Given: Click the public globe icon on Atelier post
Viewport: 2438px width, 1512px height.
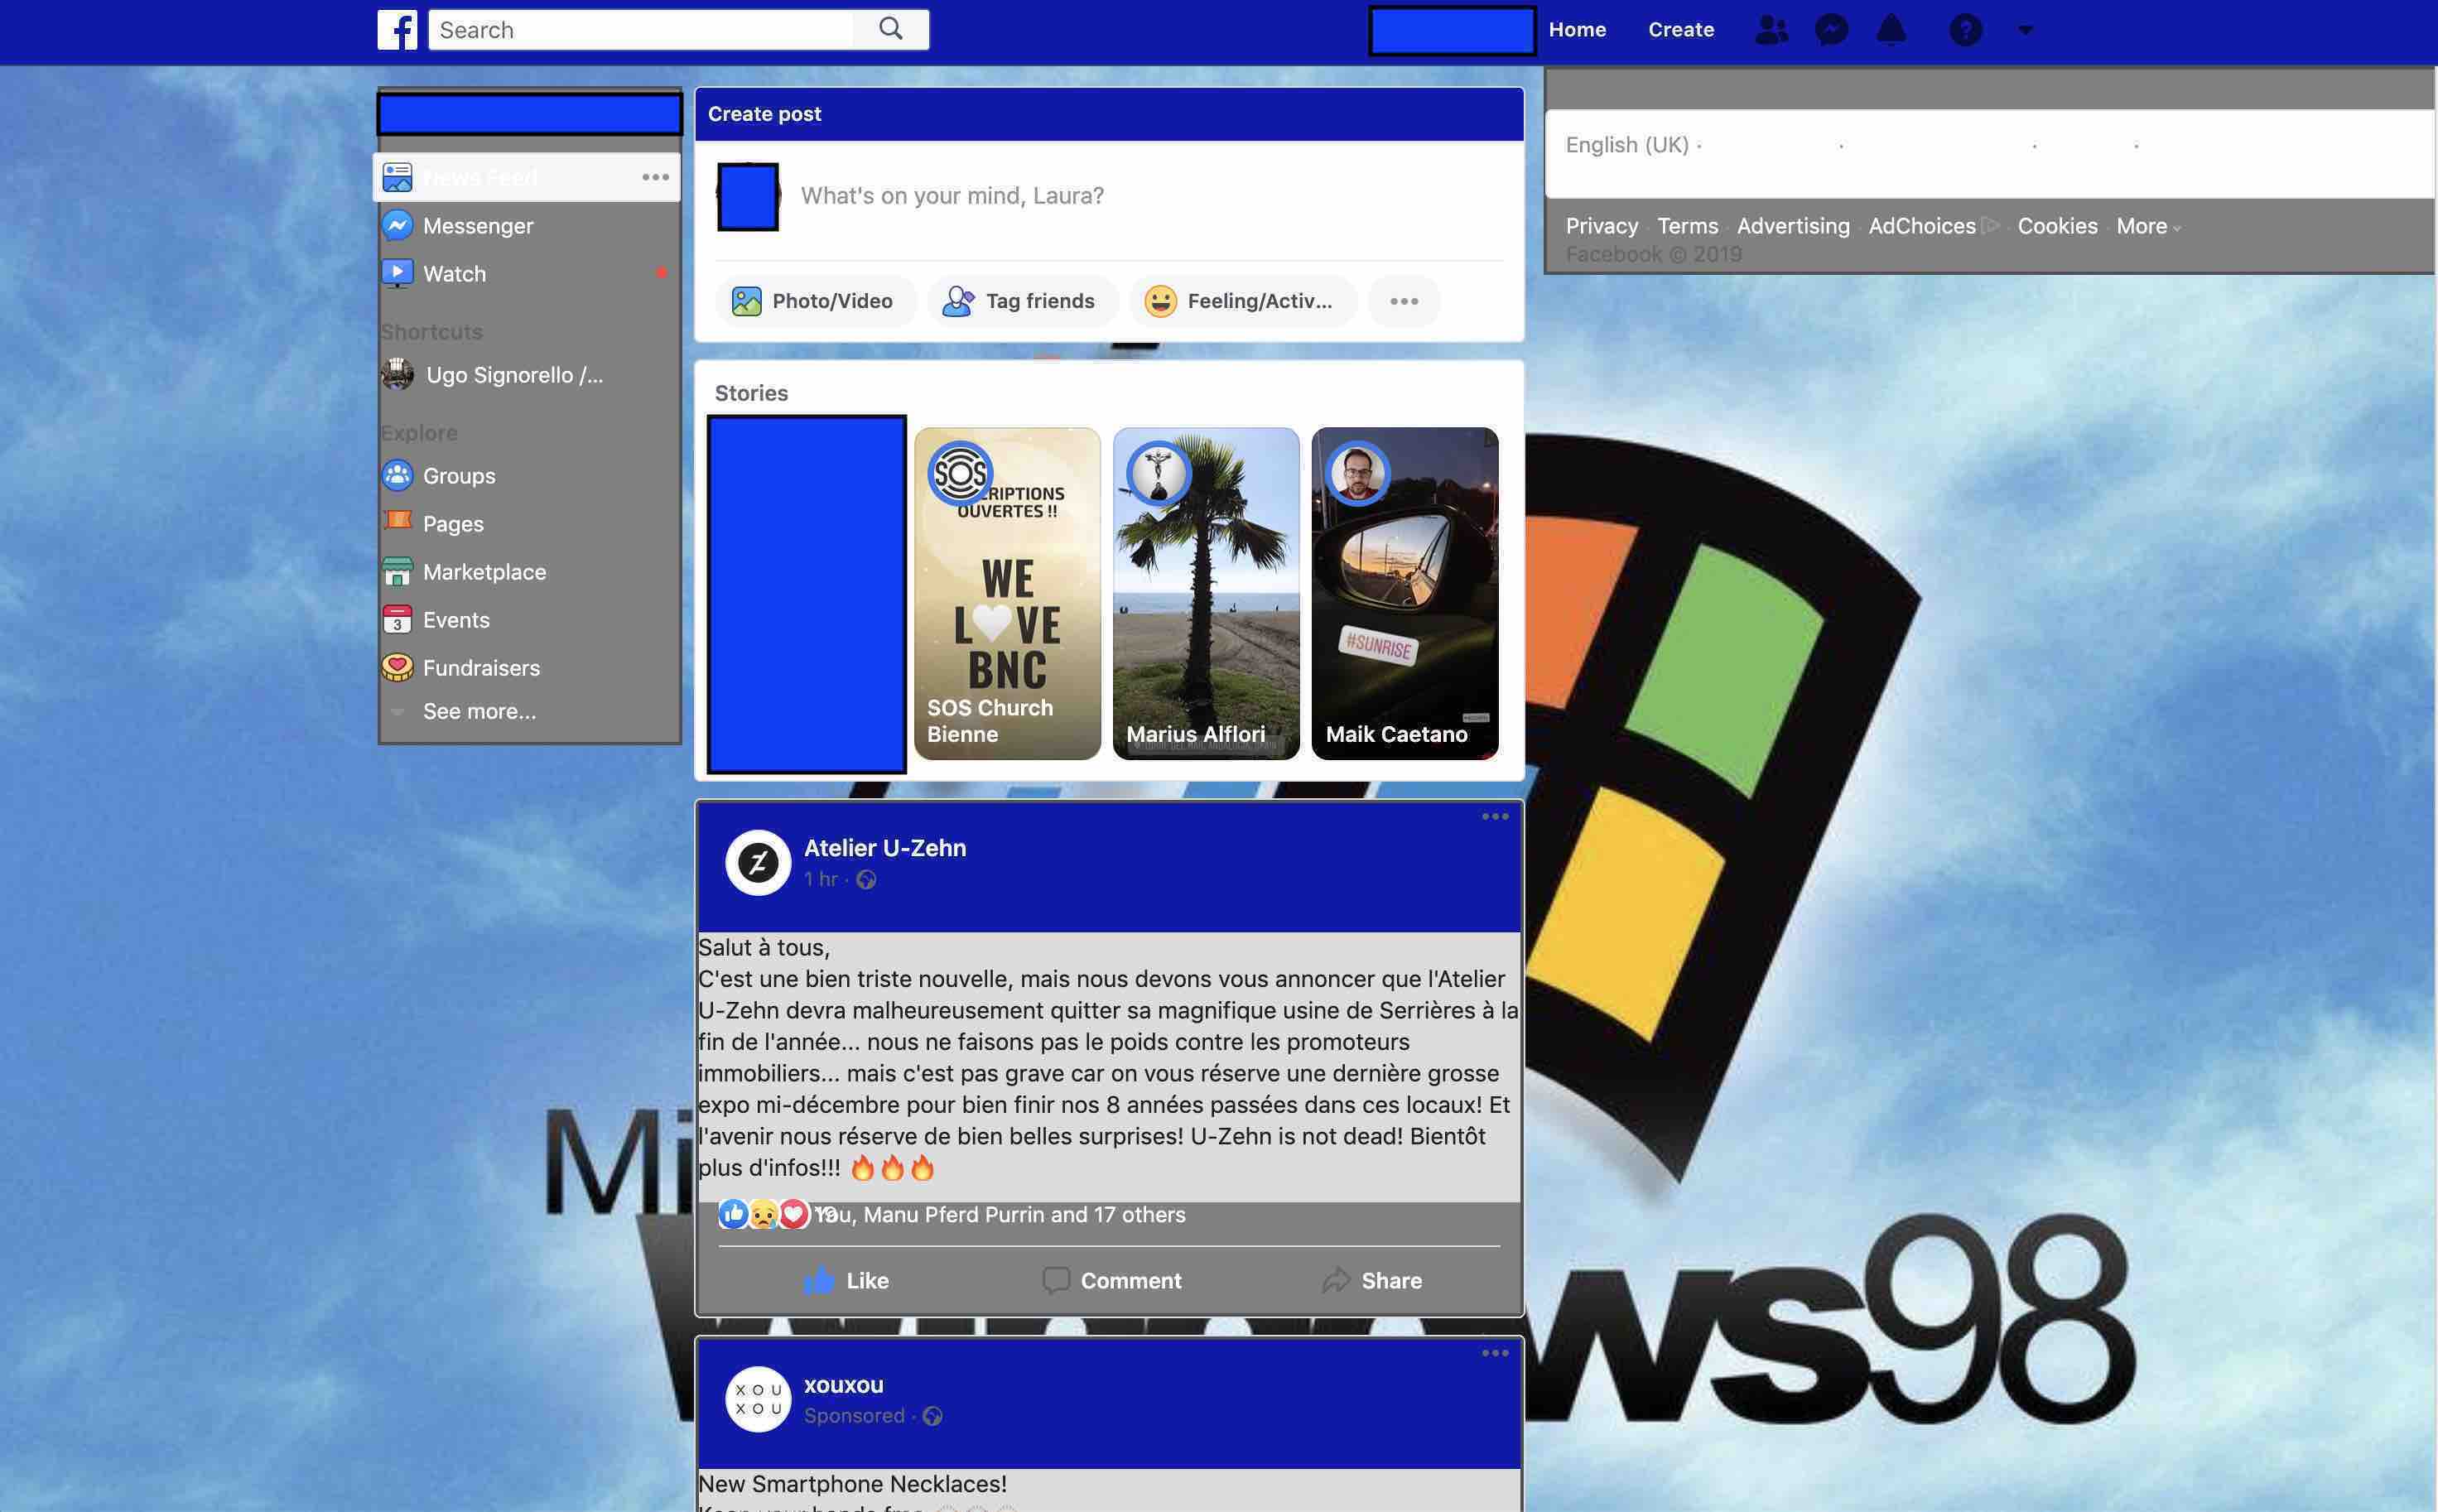Looking at the screenshot, I should (867, 880).
